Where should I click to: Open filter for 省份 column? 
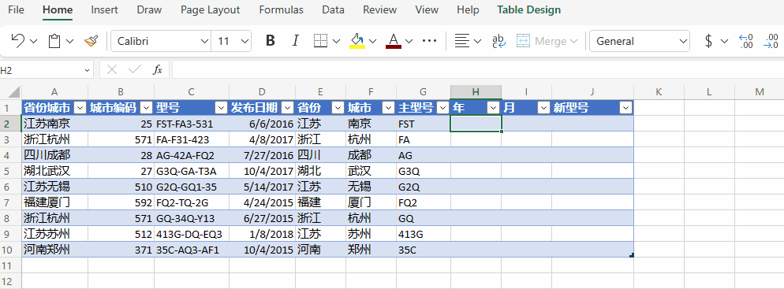pos(338,107)
